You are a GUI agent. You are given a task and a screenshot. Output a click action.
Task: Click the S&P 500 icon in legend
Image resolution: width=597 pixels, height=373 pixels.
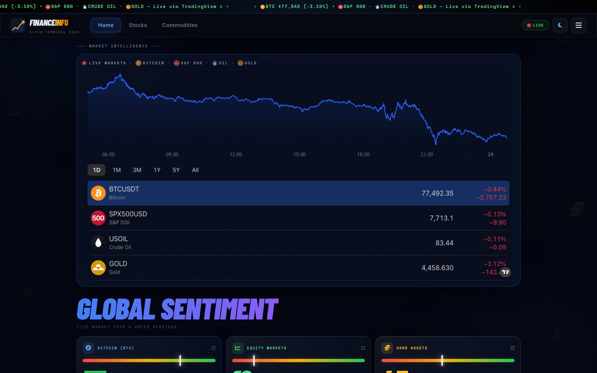coord(176,63)
